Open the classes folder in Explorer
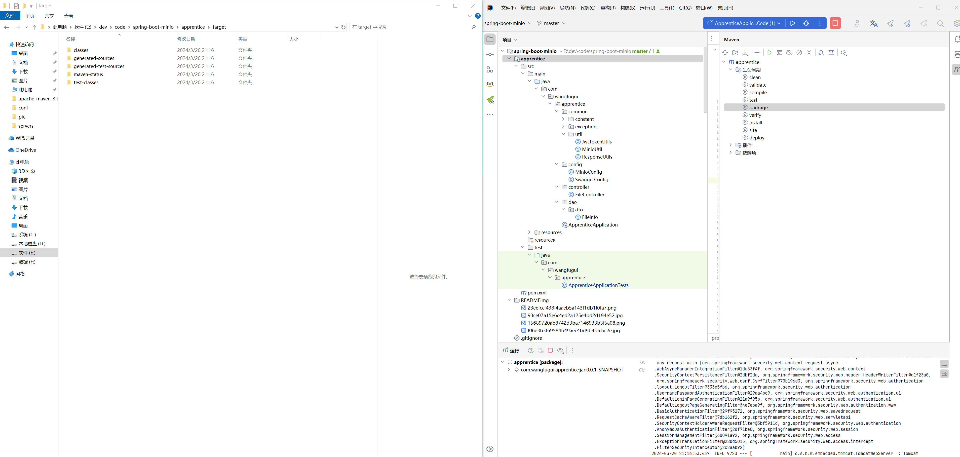Screen dimensions: 960x457 tap(81, 50)
